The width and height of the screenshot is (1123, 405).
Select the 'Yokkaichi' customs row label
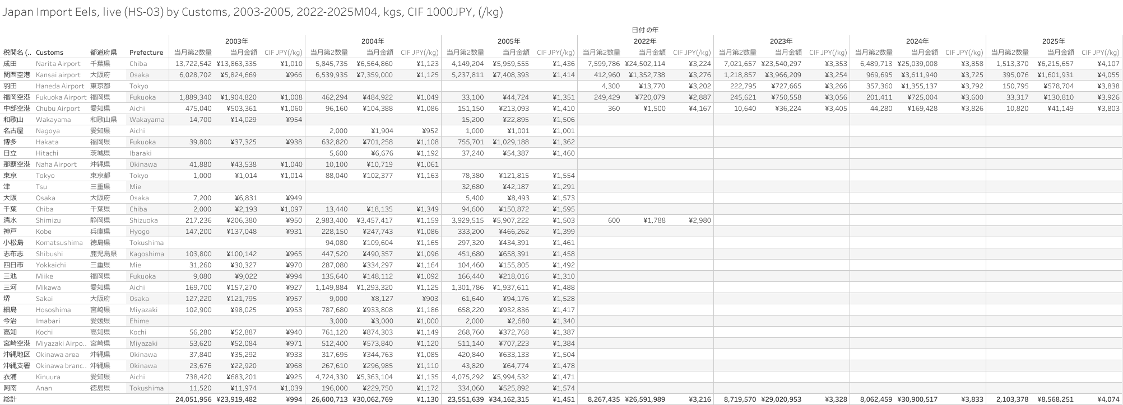(51, 265)
